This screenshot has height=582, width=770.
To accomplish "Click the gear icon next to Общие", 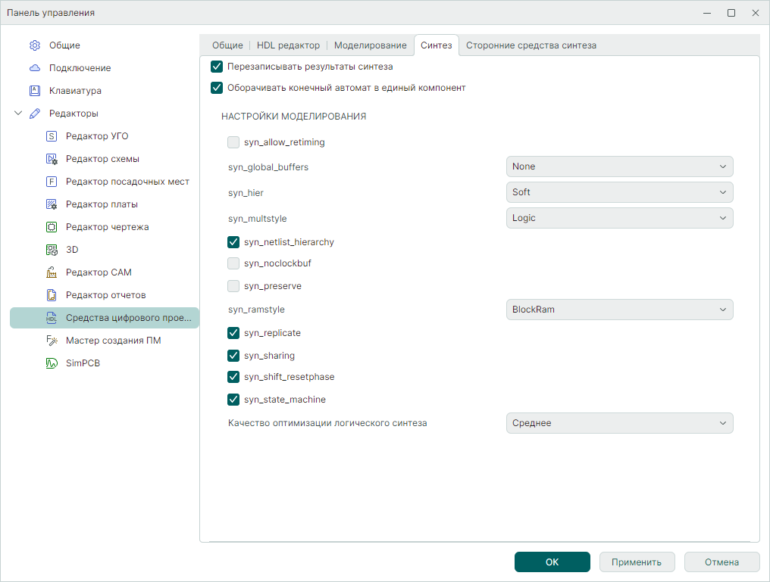I will 35,45.
